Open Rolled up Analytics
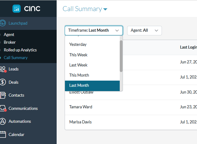 coord(20,50)
